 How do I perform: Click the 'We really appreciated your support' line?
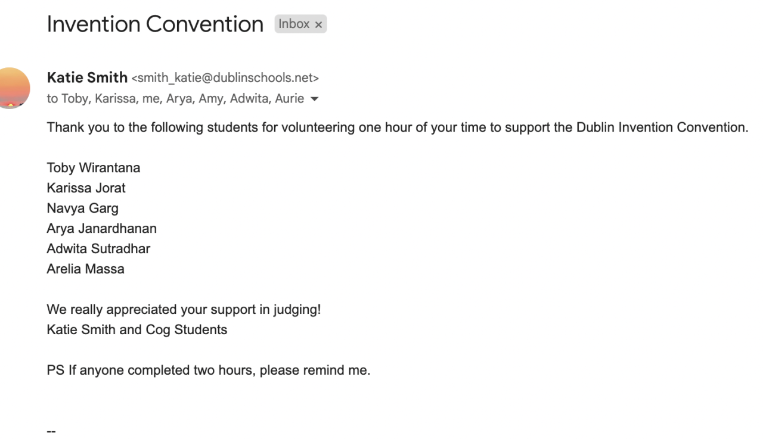click(x=184, y=310)
